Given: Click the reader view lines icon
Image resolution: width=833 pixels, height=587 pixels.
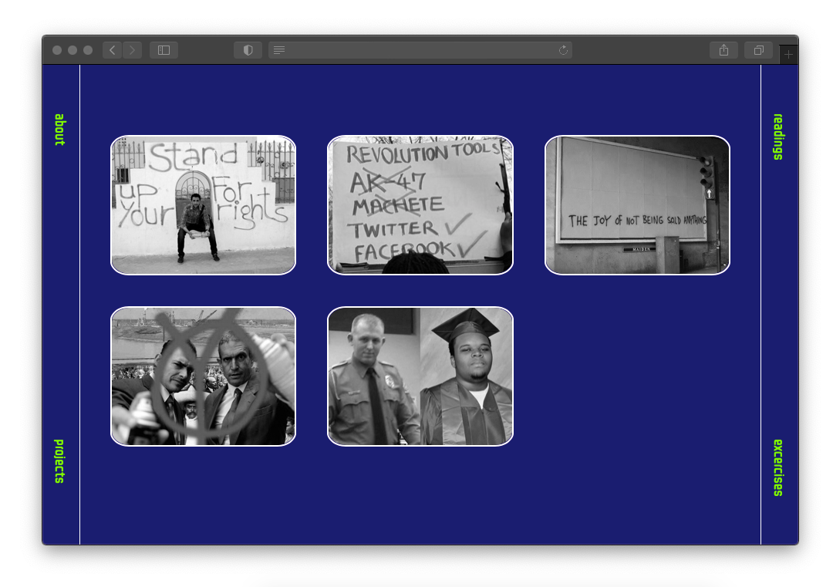Looking at the screenshot, I should click(x=279, y=50).
